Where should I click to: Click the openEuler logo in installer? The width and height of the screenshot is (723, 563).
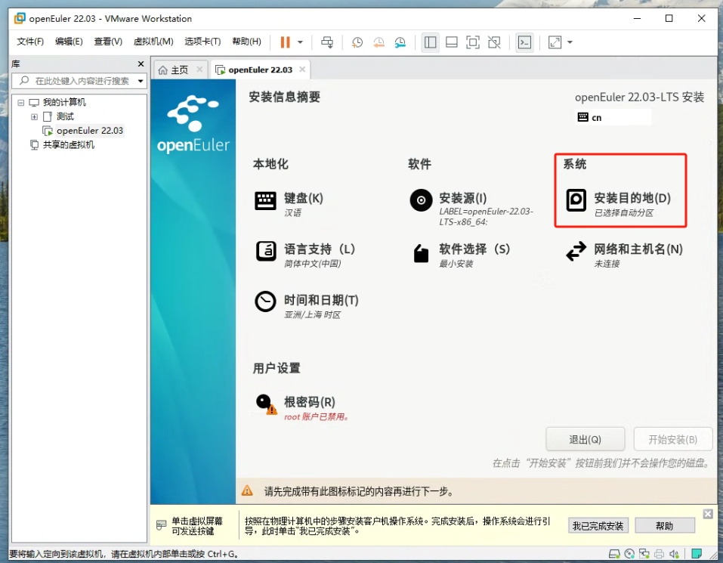tap(193, 124)
